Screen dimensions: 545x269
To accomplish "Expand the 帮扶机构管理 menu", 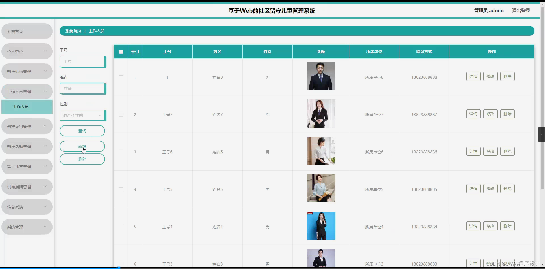I will click(x=27, y=71).
